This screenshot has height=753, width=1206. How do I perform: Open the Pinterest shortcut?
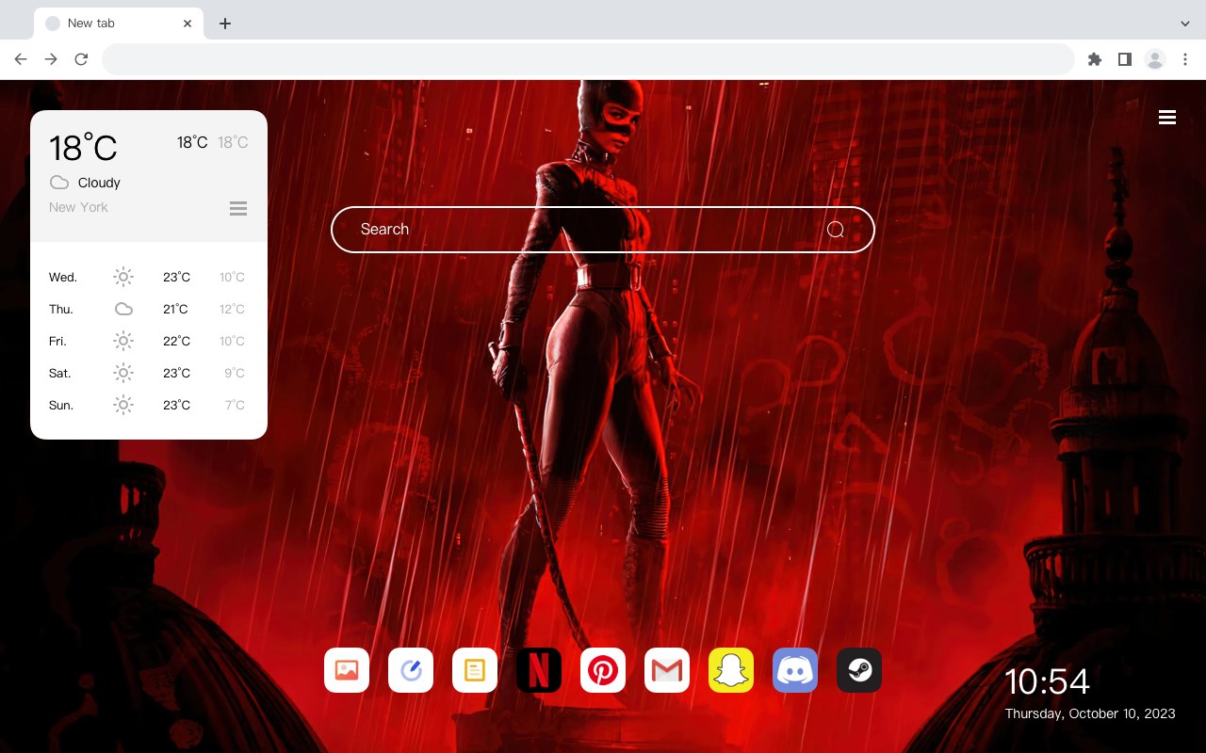[x=603, y=670]
